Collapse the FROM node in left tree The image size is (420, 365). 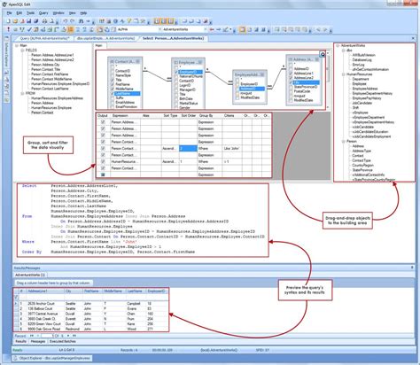coord(22,93)
